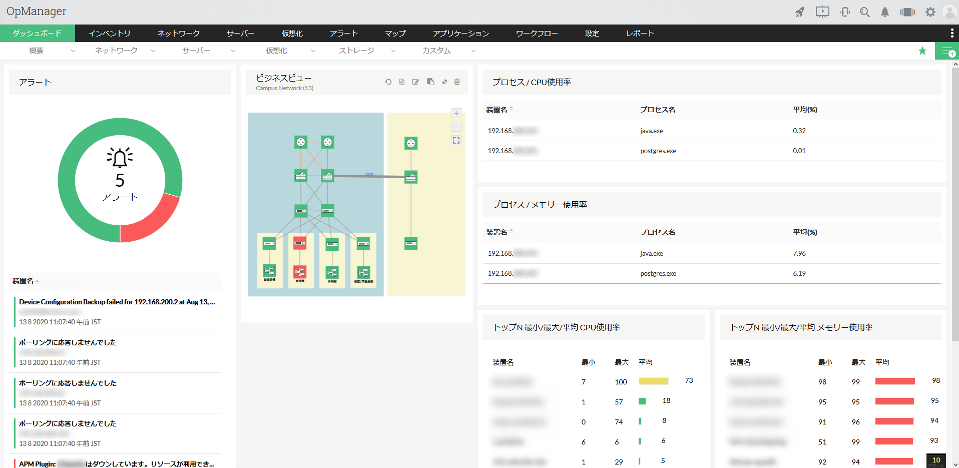Open the Device Configuration Backup failed alert

(x=117, y=302)
